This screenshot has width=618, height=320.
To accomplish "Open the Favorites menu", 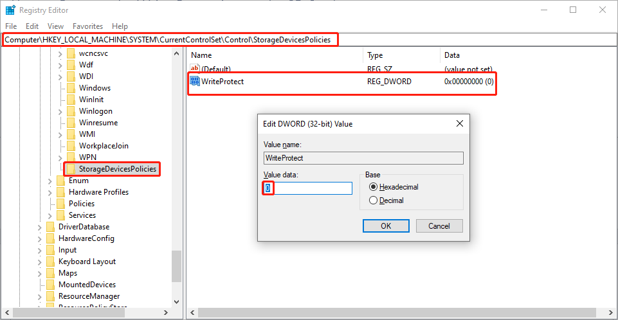I will coord(87,26).
